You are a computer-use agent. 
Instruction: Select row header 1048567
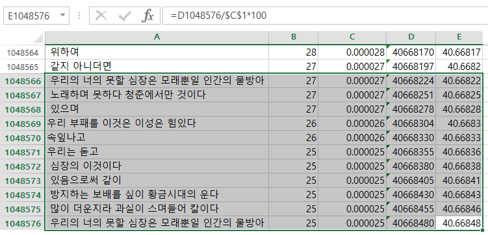[22, 95]
